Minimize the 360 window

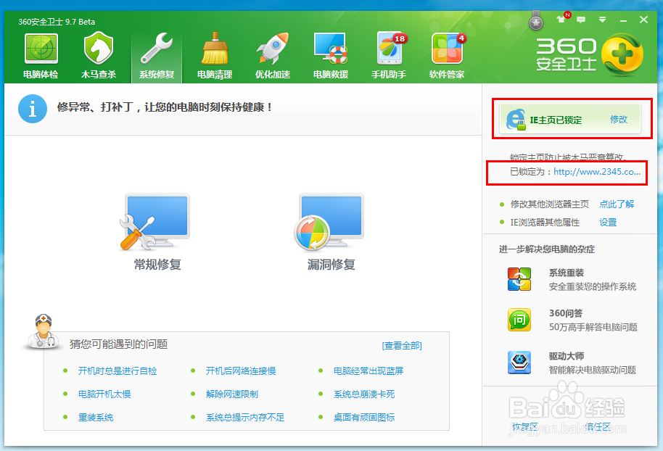click(623, 20)
